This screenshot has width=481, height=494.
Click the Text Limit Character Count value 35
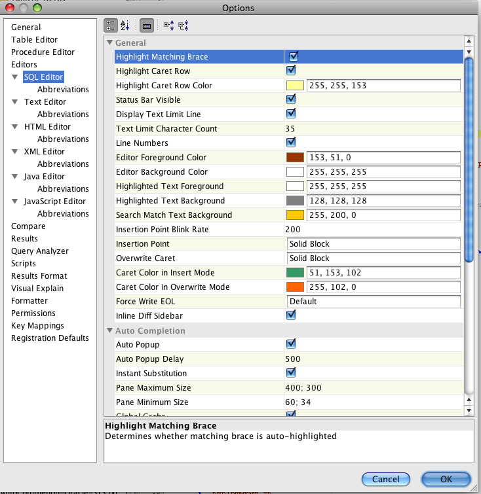[290, 128]
